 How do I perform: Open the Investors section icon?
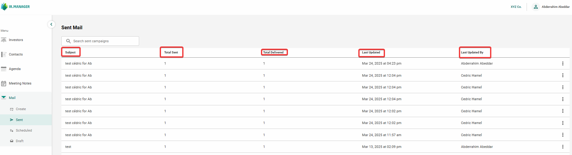[4, 40]
